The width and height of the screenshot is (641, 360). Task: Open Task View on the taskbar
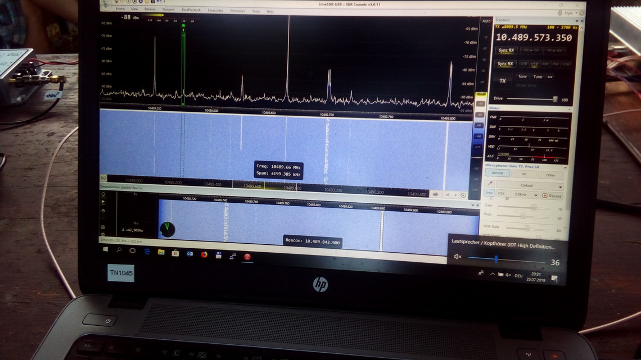click(133, 250)
